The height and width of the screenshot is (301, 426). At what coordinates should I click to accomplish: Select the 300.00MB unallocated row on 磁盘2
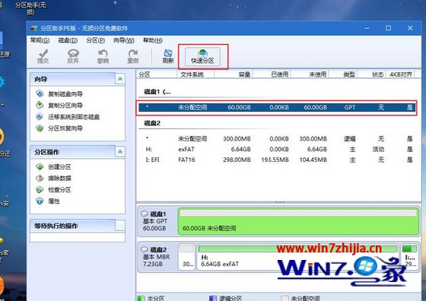pyautogui.click(x=277, y=138)
